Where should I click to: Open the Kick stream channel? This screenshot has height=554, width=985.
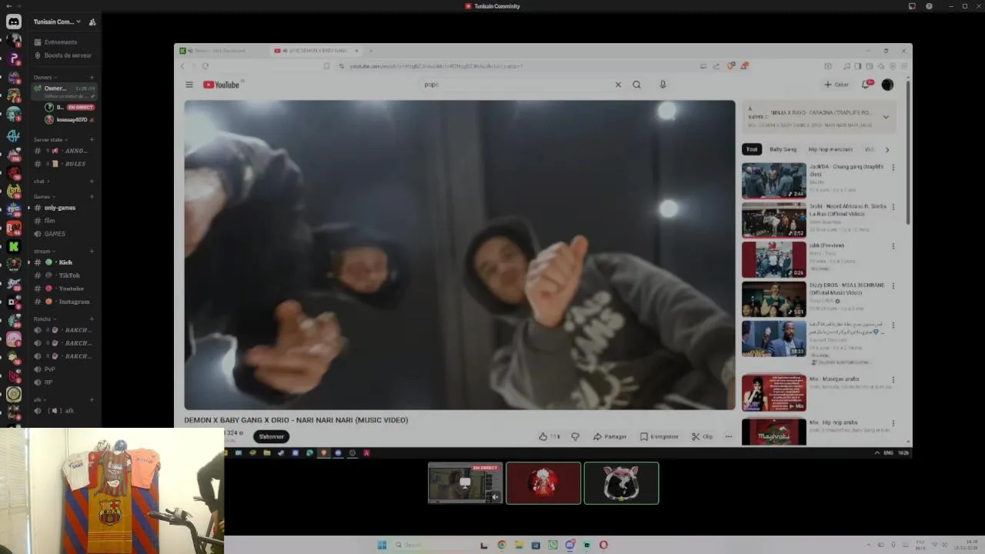click(64, 262)
